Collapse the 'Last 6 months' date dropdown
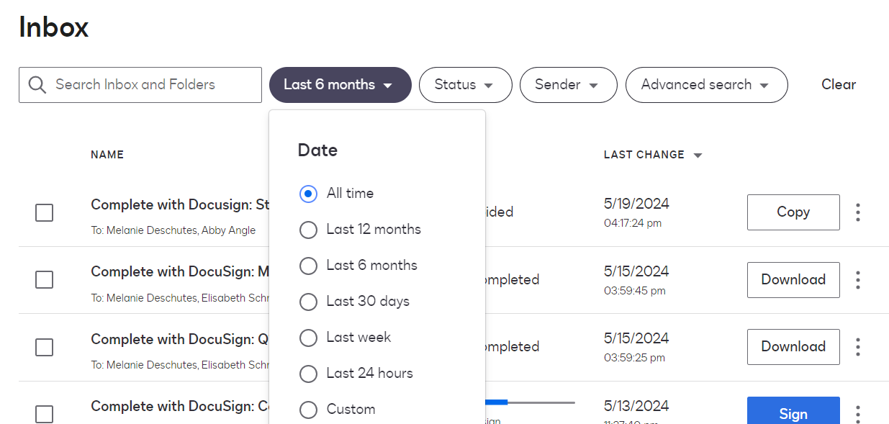 tap(340, 85)
